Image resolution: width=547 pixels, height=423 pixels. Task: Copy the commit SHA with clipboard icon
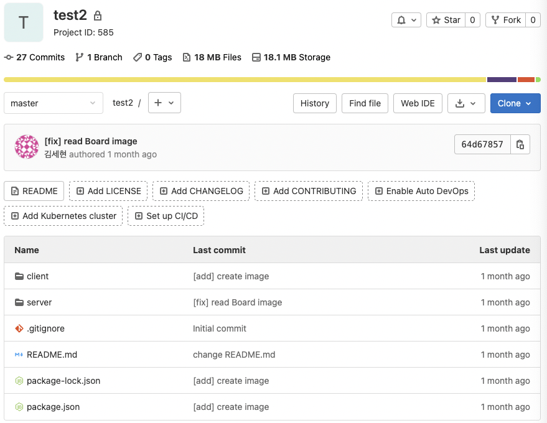(x=520, y=144)
